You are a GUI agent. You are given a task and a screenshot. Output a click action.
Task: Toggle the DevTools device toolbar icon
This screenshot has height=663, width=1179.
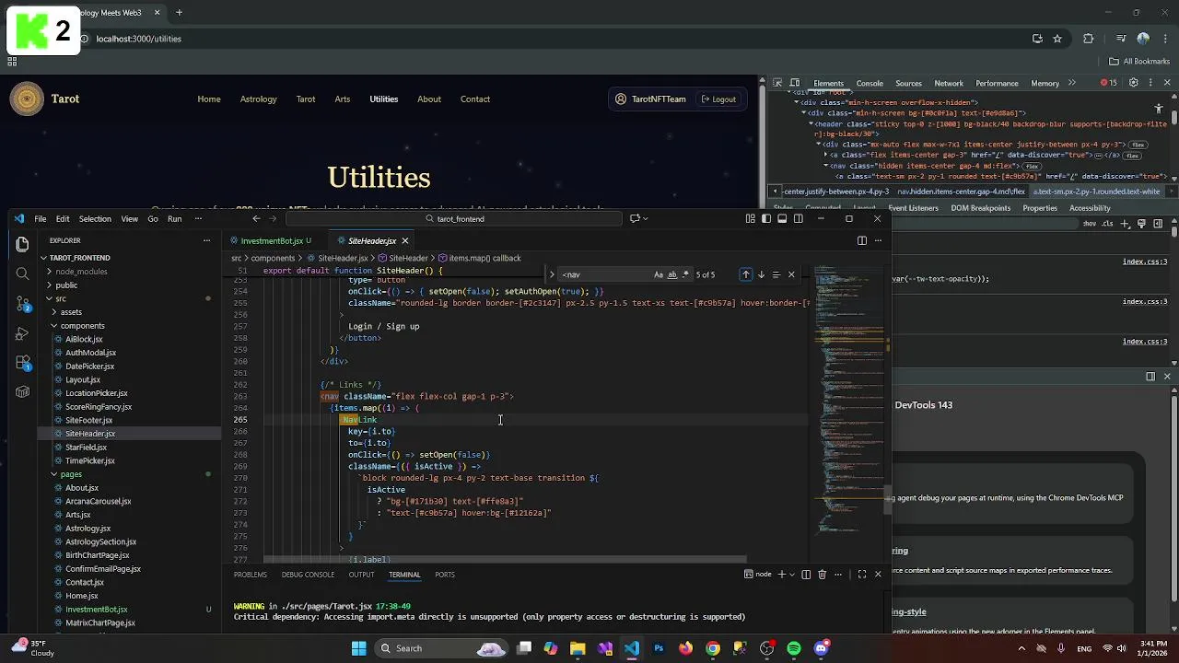[x=795, y=83]
